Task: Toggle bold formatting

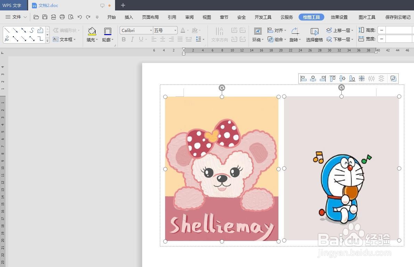Action: click(123, 39)
